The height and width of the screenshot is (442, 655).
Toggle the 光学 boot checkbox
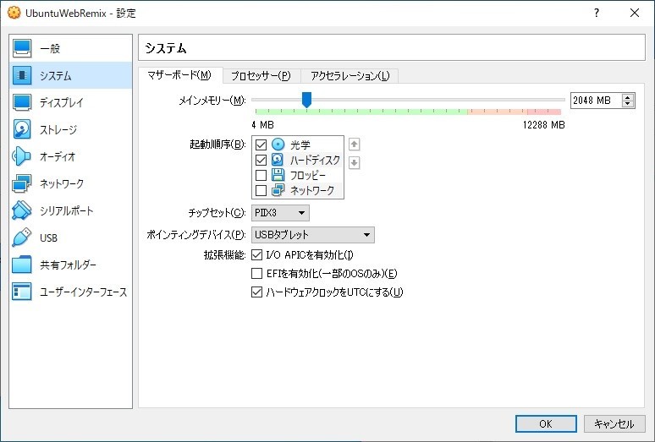261,145
